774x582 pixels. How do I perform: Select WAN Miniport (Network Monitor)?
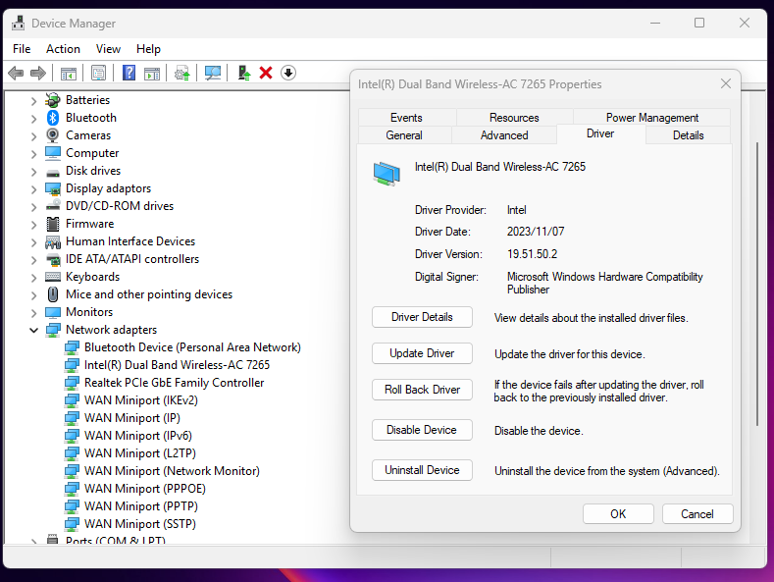172,471
